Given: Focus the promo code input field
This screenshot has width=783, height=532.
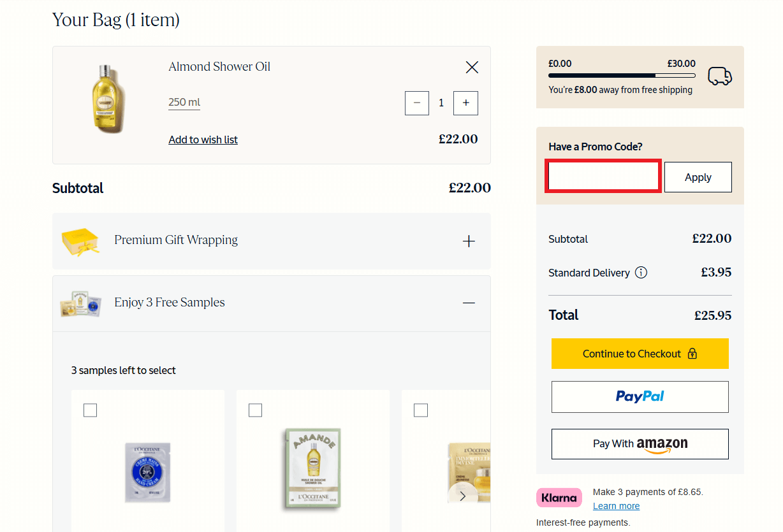Looking at the screenshot, I should 603,176.
